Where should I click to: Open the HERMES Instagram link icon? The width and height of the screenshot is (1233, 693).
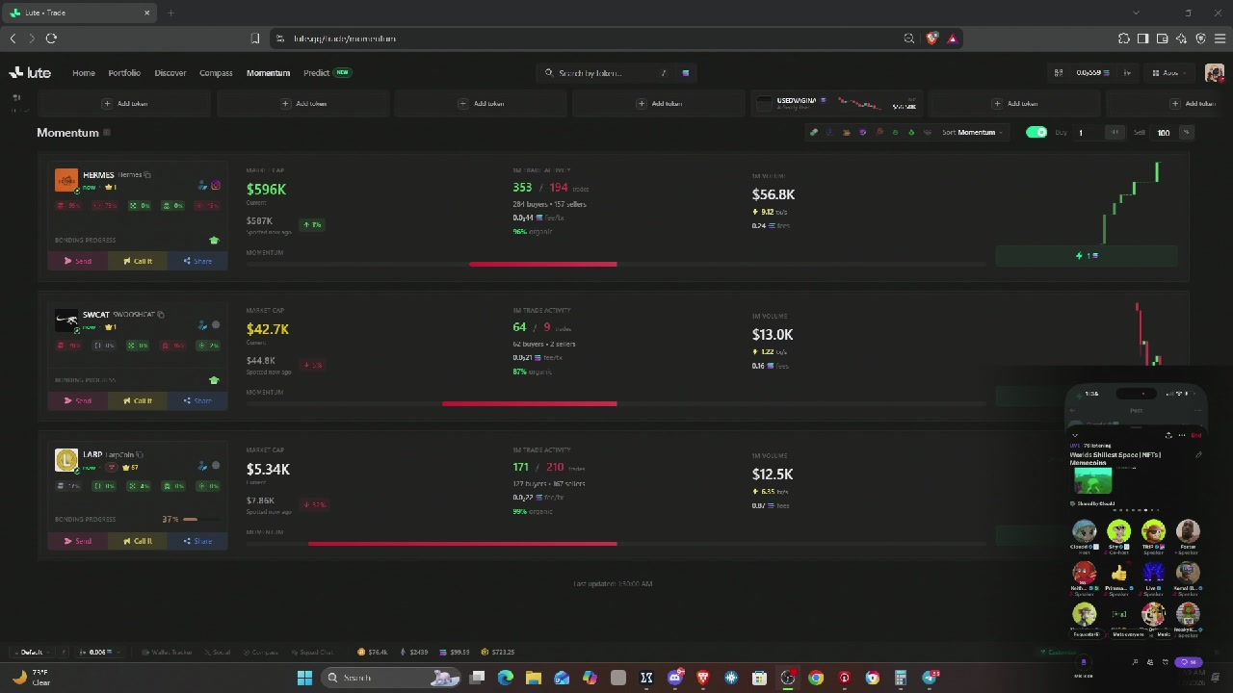point(215,185)
